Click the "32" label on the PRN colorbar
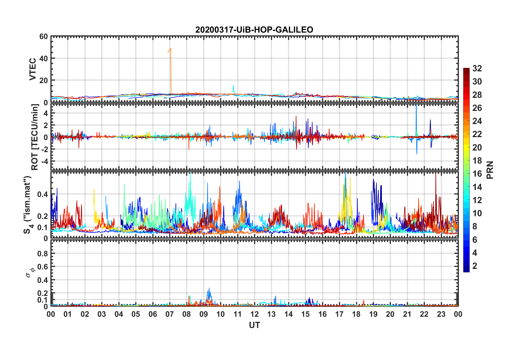Image resolution: width=509 pixels, height=340 pixels. (477, 68)
